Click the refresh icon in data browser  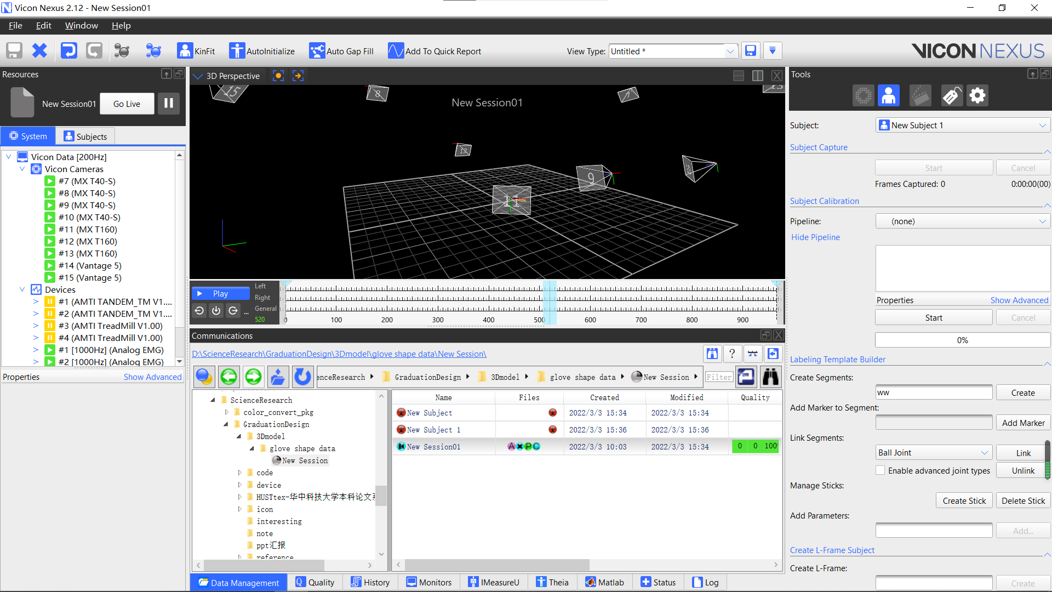[x=302, y=377]
